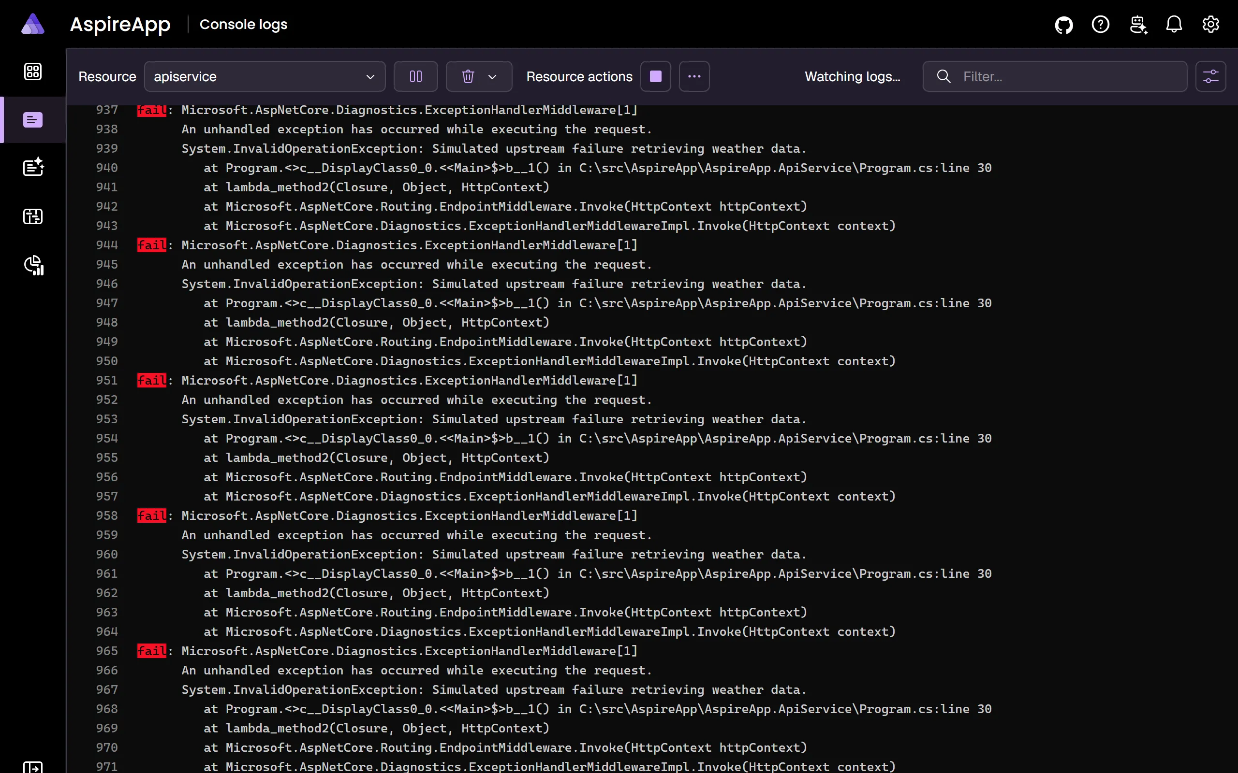
Task: Pause incoming console logs
Action: [416, 77]
